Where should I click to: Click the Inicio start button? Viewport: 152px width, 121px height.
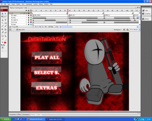pos(6,119)
